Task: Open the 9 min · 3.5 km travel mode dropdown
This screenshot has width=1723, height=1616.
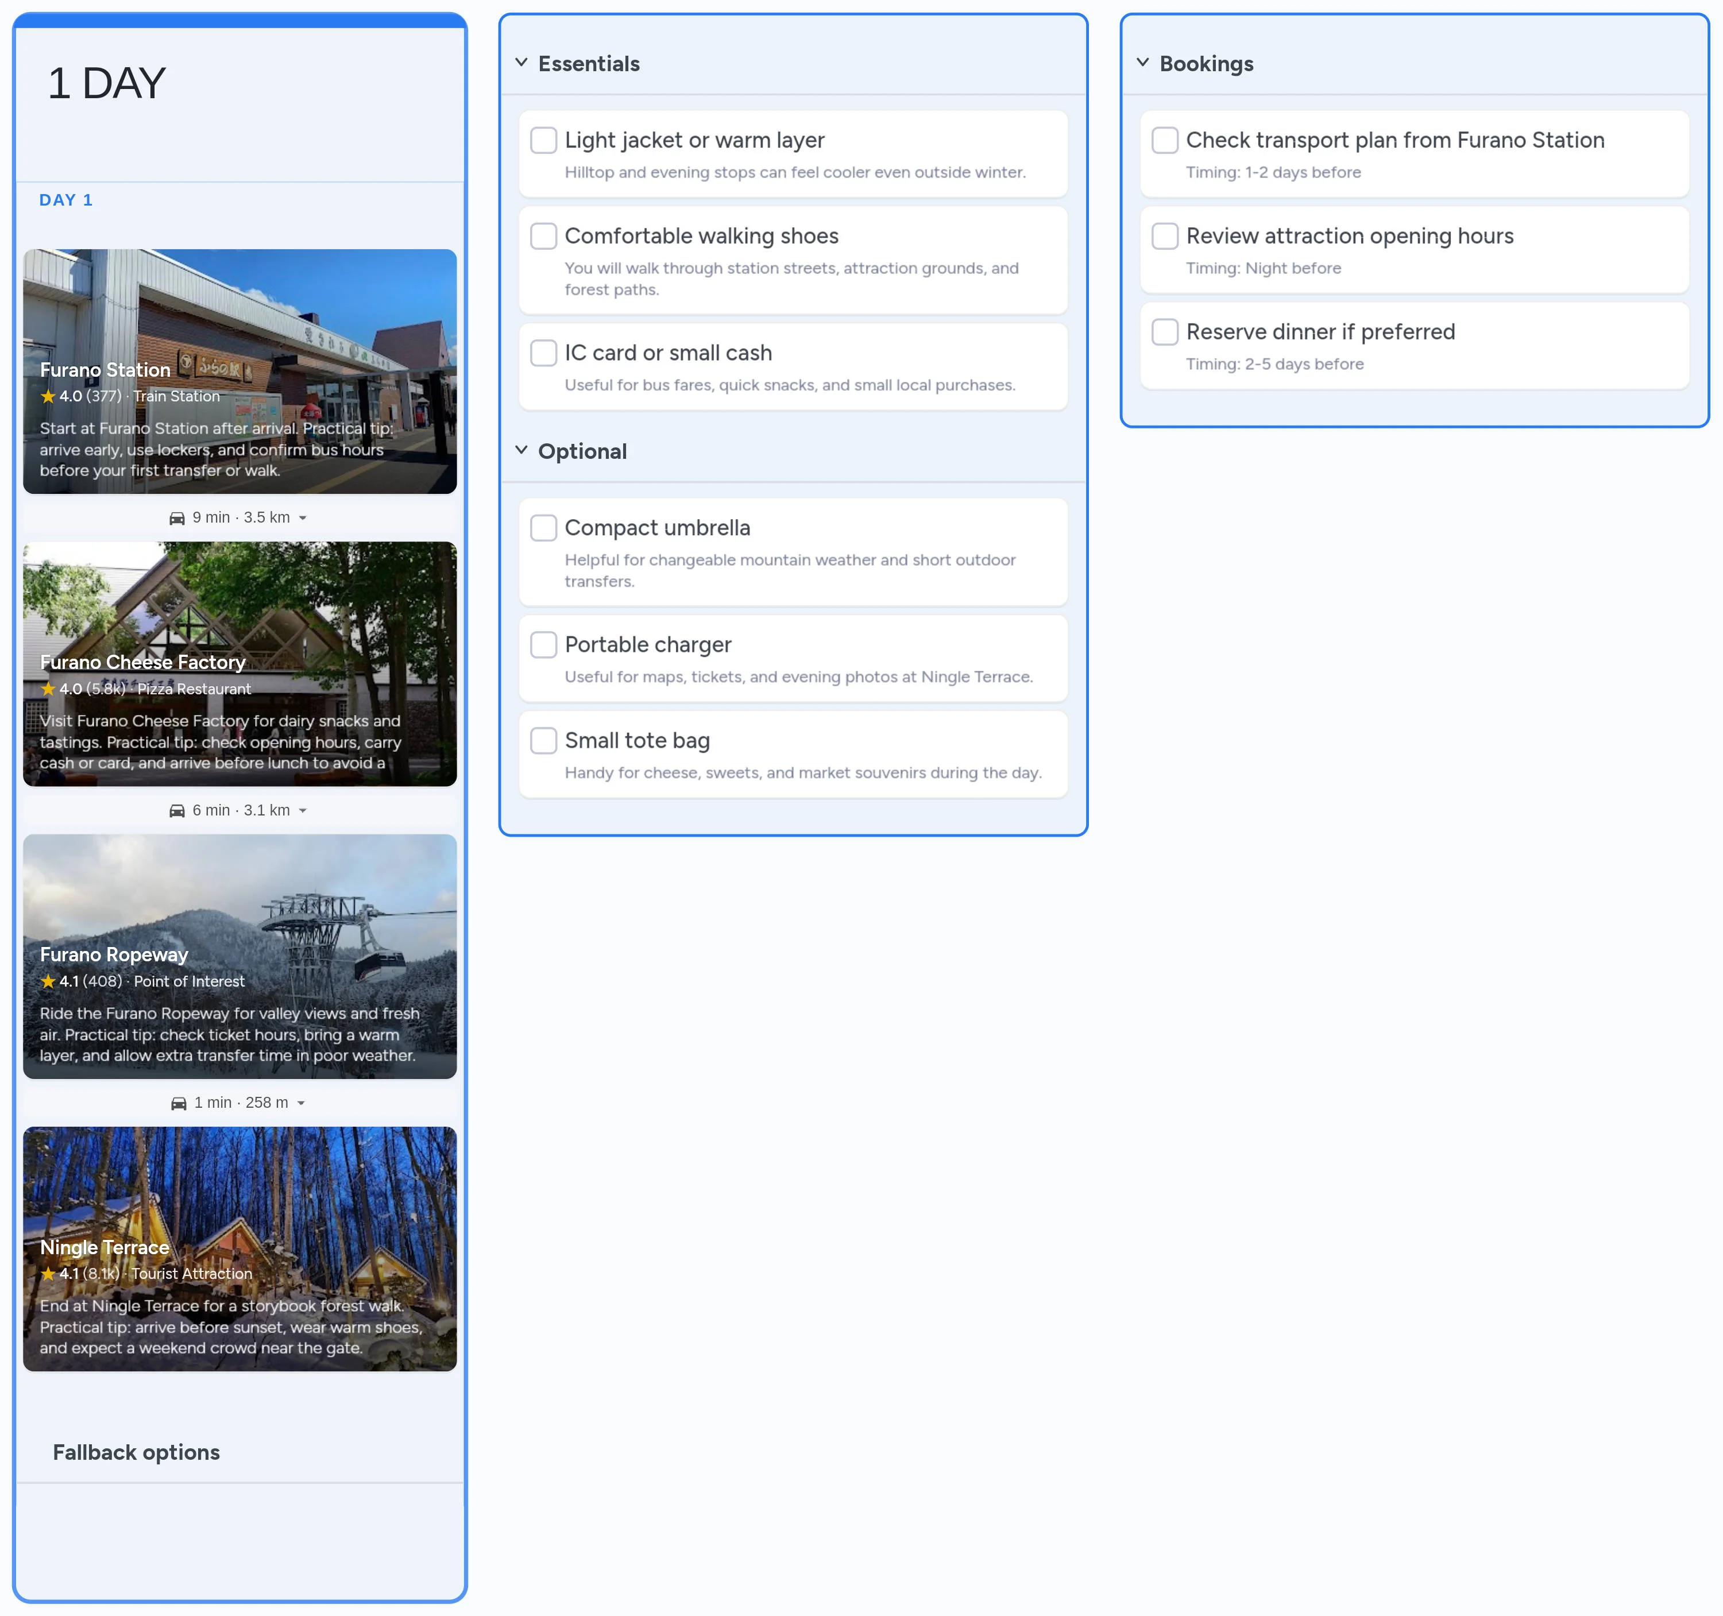Action: pyautogui.click(x=303, y=518)
